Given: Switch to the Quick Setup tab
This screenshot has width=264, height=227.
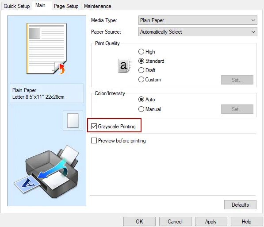Looking at the screenshot, I should click(x=17, y=6).
